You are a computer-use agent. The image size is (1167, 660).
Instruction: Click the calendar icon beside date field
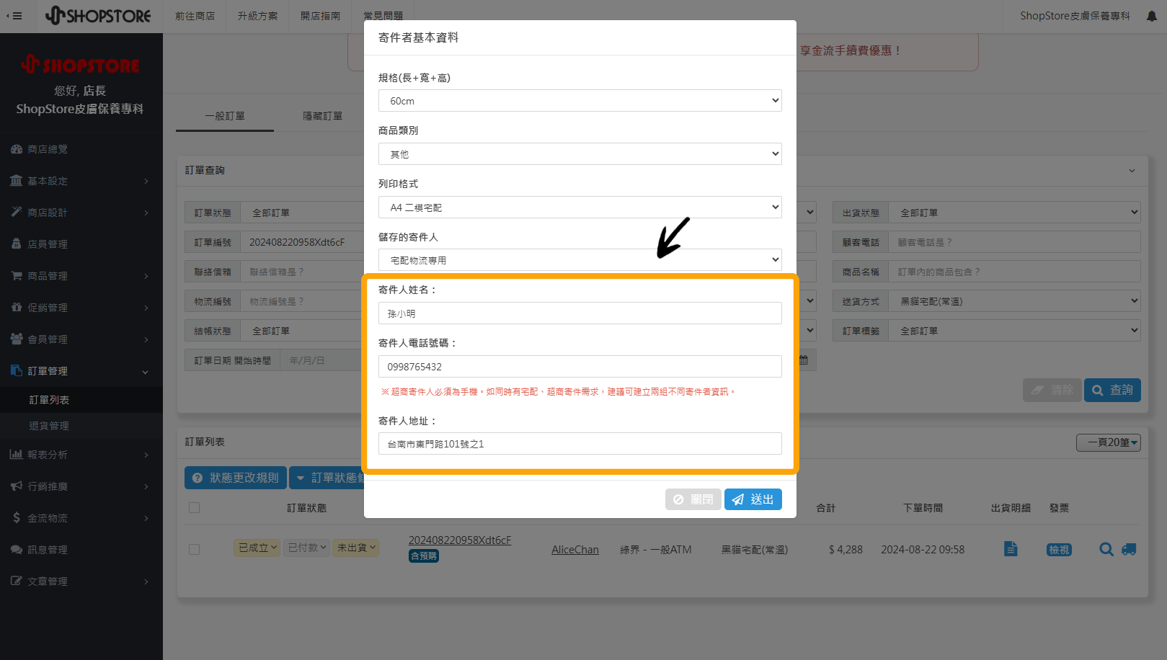(x=803, y=360)
